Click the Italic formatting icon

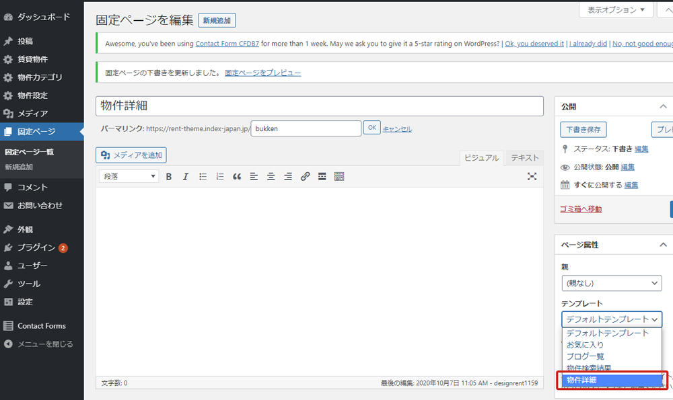(186, 177)
